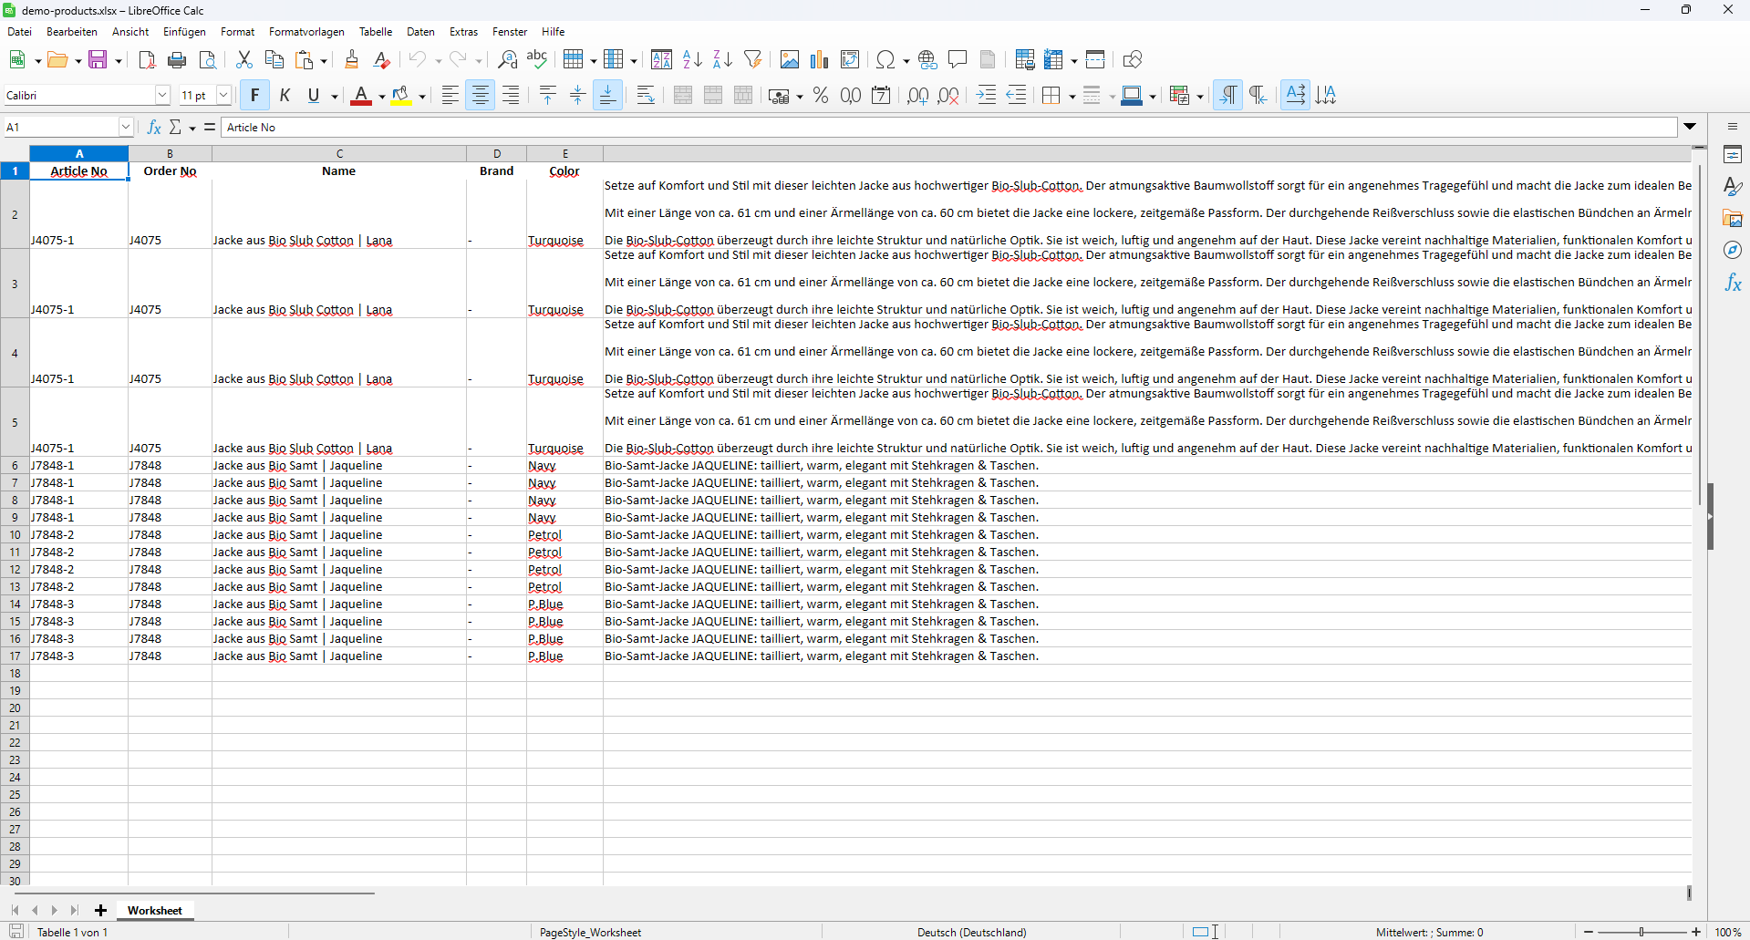Open the Einfügen menu
The image size is (1750, 940).
[x=184, y=32]
